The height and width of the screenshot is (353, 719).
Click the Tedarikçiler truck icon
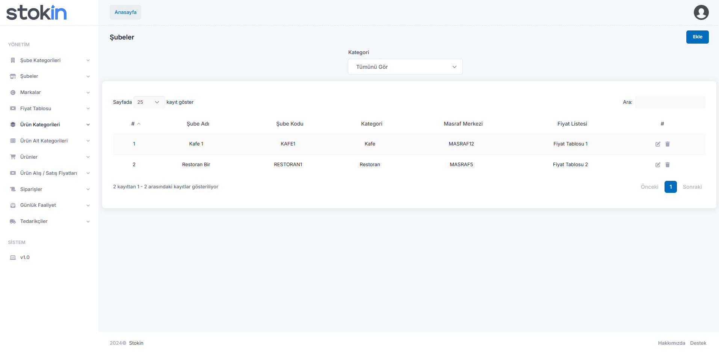[13, 221]
